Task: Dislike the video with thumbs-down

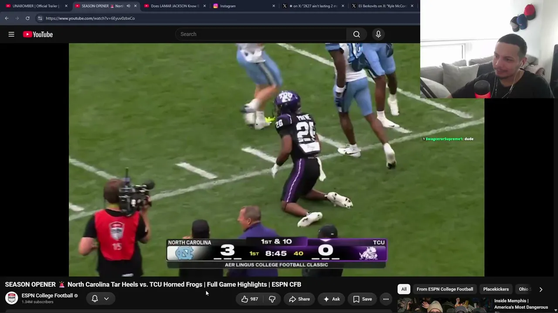Action: (x=272, y=299)
